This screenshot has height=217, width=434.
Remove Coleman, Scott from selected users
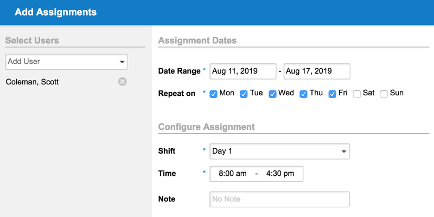click(x=123, y=82)
